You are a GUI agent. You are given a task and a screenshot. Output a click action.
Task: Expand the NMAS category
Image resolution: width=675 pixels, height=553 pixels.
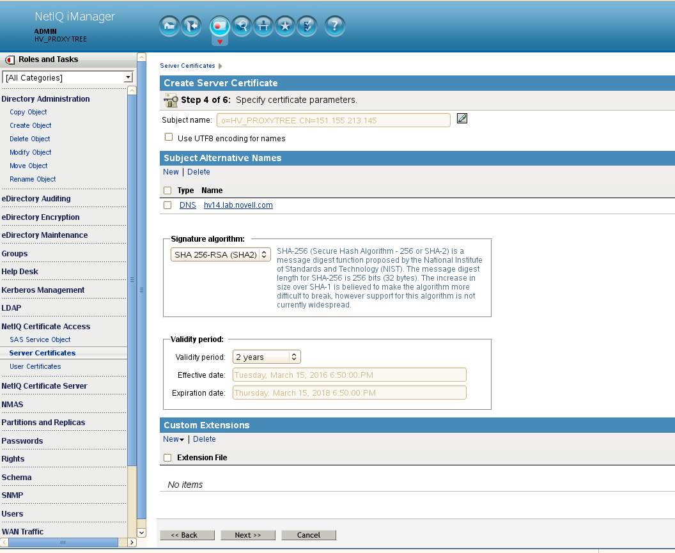13,405
